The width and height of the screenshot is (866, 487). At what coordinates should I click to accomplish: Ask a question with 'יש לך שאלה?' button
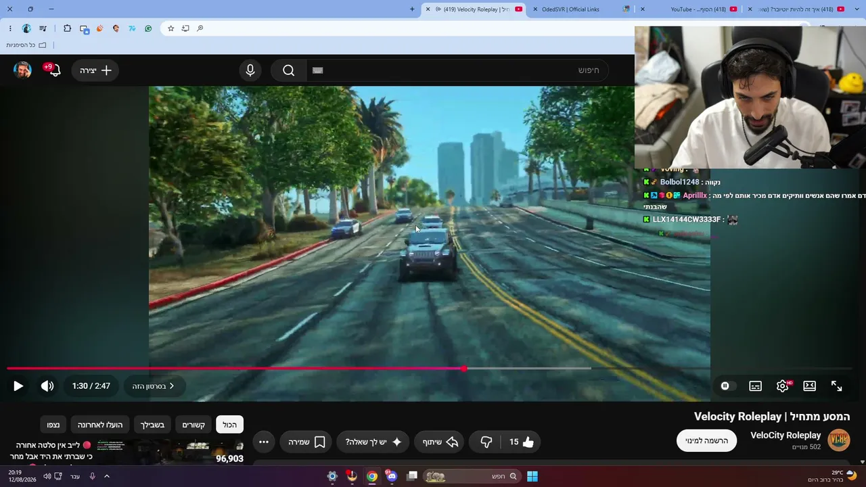(373, 442)
